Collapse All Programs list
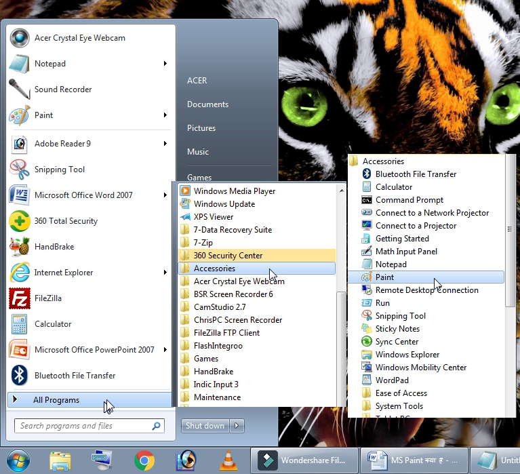Screen dimensions: 520x474 [x=89, y=400]
